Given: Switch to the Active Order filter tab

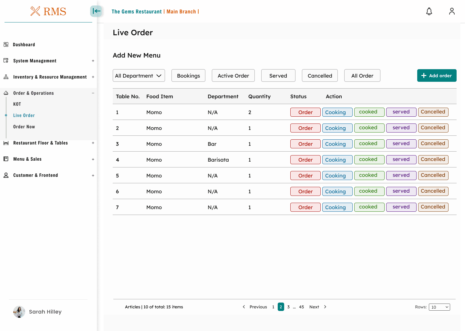Looking at the screenshot, I should [233, 76].
